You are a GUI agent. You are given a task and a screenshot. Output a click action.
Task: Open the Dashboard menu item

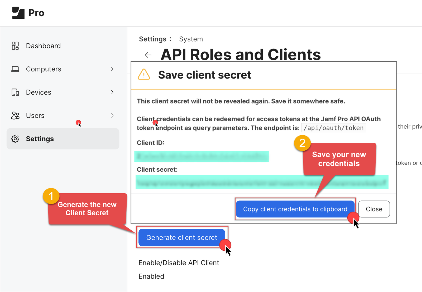43,46
